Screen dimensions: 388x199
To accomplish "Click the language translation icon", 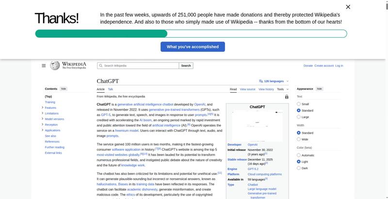I will (x=261, y=81).
